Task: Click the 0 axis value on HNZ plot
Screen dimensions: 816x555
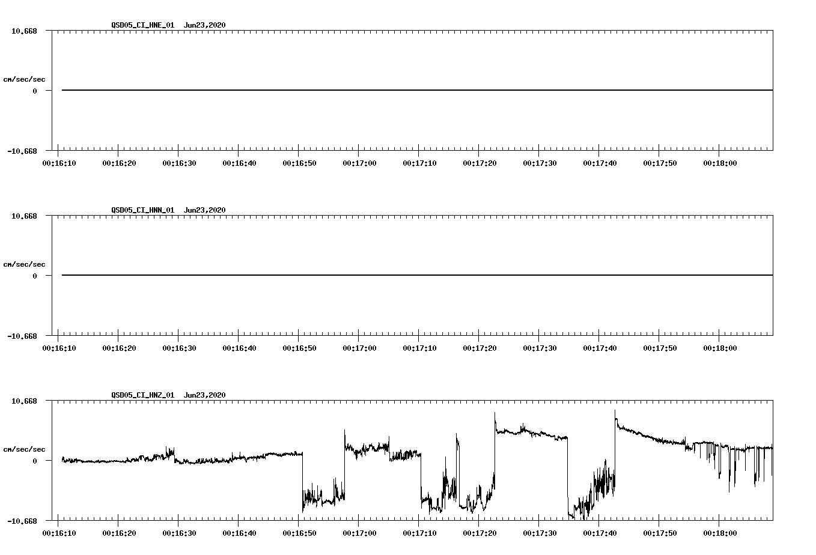Action: click(35, 461)
